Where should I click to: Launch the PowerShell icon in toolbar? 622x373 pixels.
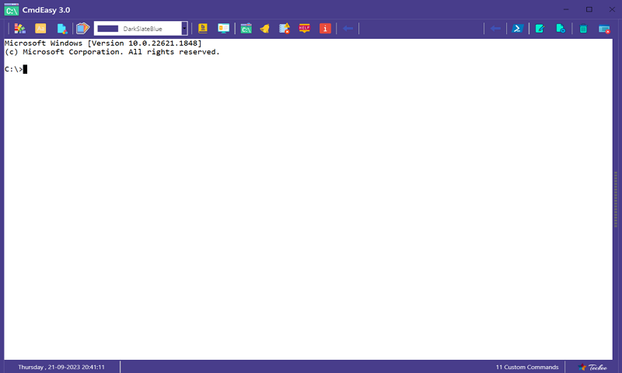point(517,29)
